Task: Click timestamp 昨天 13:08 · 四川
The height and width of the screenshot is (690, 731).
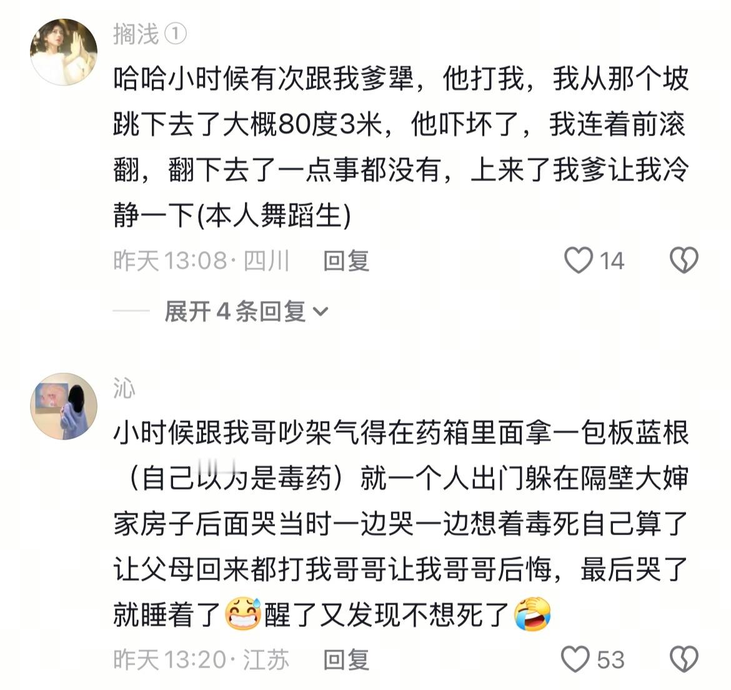Action: tap(201, 260)
